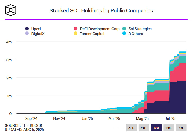Select the 12M time range
The height and width of the screenshot is (133, 192).
156,128
